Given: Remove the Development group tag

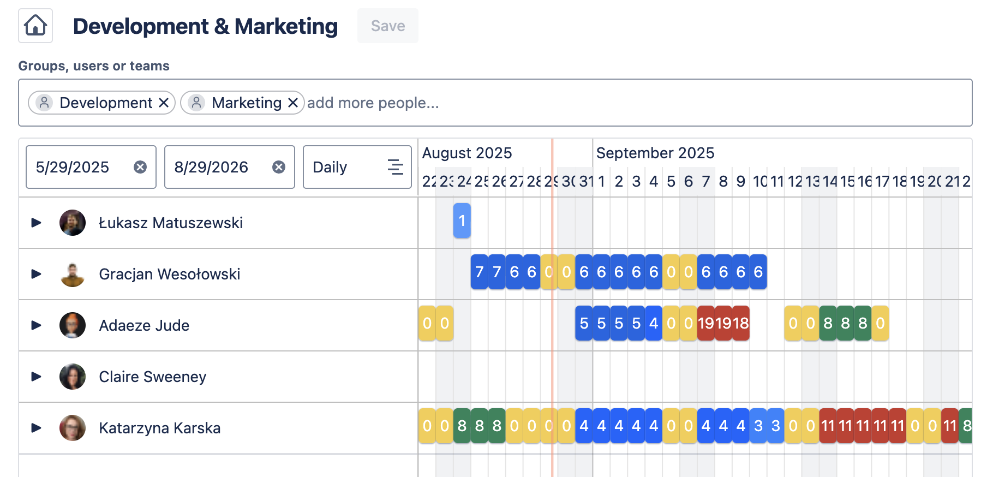Looking at the screenshot, I should (163, 103).
